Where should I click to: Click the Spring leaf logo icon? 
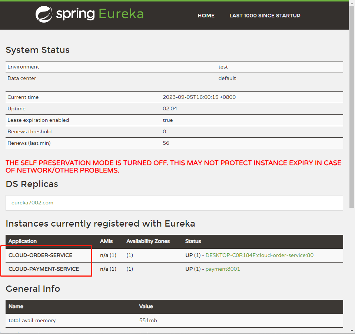point(44,14)
